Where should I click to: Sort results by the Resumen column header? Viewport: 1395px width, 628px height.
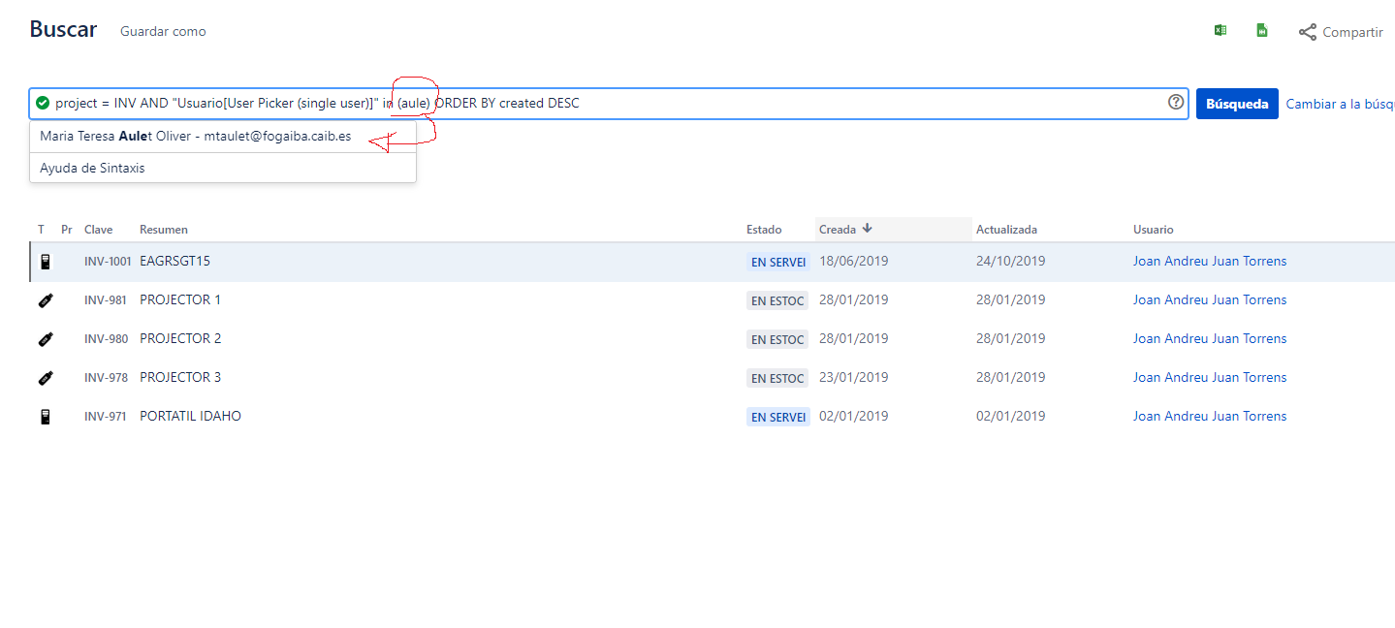click(164, 230)
